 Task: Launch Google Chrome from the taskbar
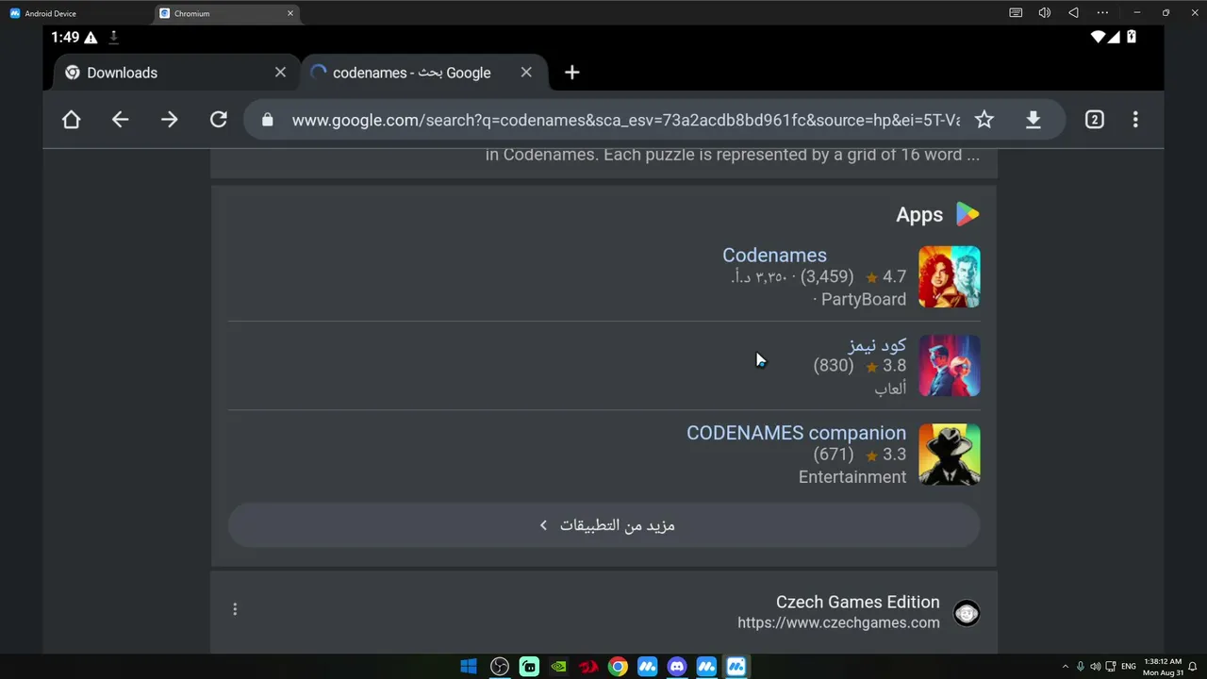618,667
